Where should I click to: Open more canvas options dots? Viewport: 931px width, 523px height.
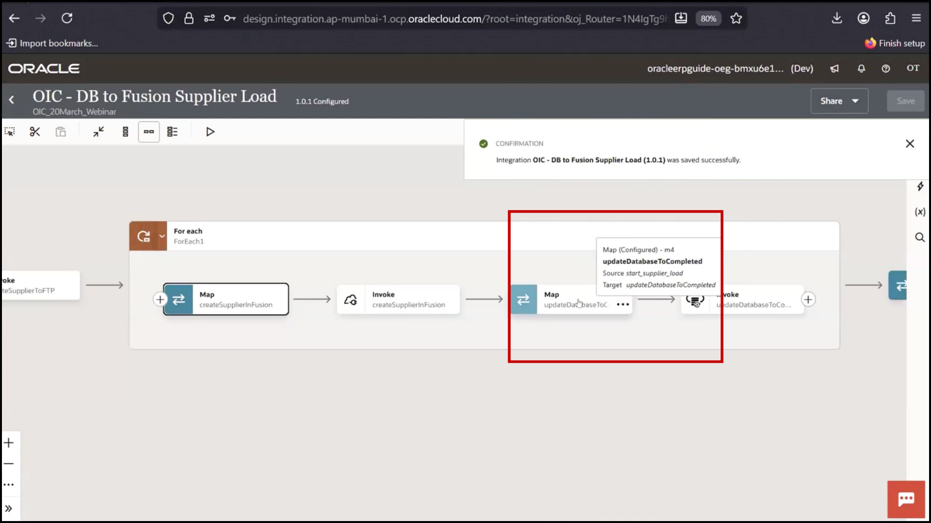pyautogui.click(x=9, y=485)
